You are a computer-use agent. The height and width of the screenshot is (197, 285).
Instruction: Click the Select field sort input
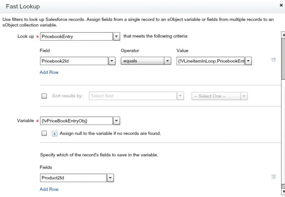pyautogui.click(x=133, y=96)
